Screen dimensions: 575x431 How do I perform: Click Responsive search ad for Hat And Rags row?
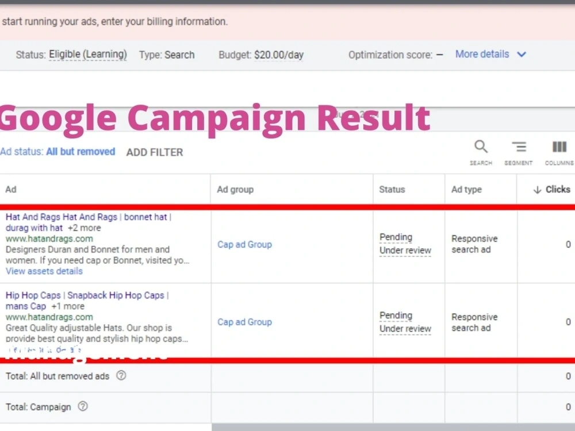point(474,244)
